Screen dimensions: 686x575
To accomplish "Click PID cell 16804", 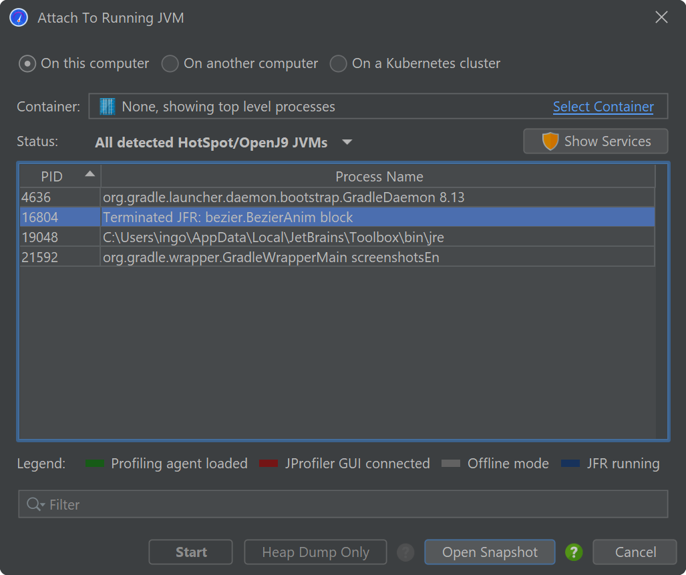I will tap(60, 217).
